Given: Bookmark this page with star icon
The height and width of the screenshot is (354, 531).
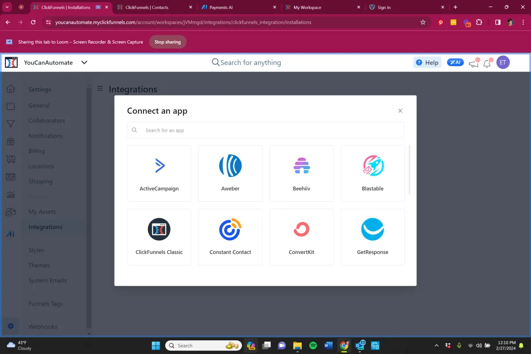Looking at the screenshot, I should click(423, 22).
